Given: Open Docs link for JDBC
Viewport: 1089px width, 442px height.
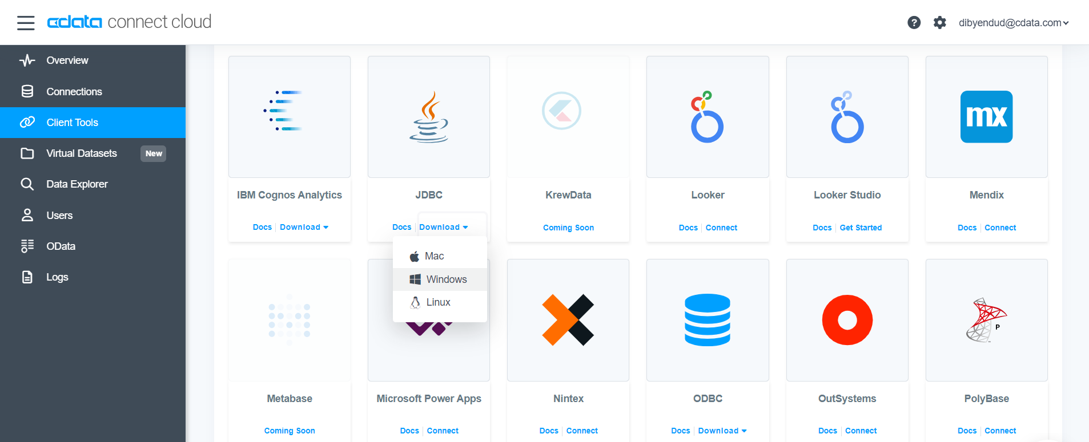Looking at the screenshot, I should point(401,227).
